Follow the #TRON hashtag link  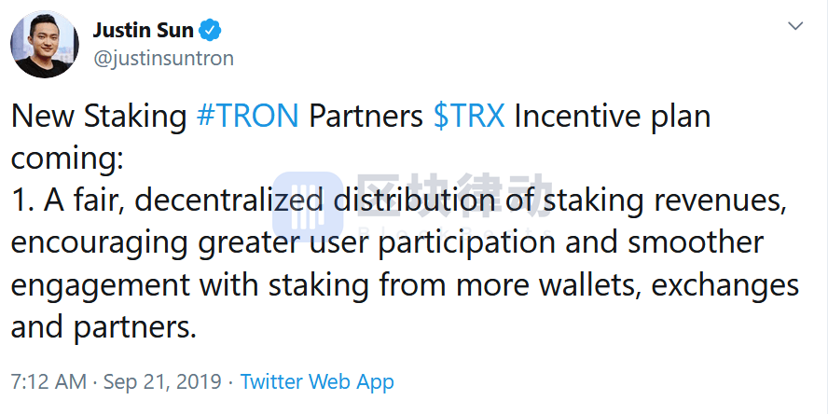[248, 117]
